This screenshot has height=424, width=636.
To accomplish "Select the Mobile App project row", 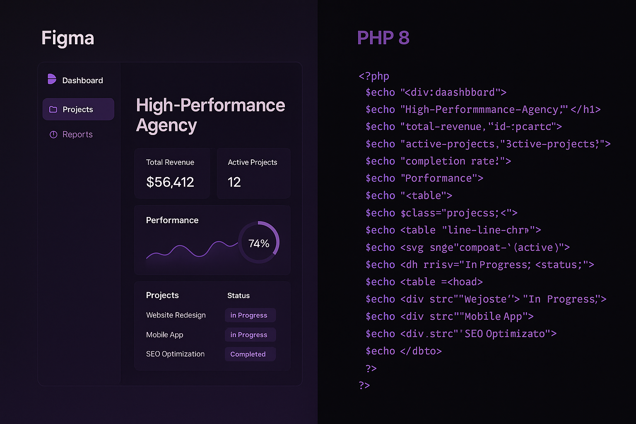I will coord(211,335).
